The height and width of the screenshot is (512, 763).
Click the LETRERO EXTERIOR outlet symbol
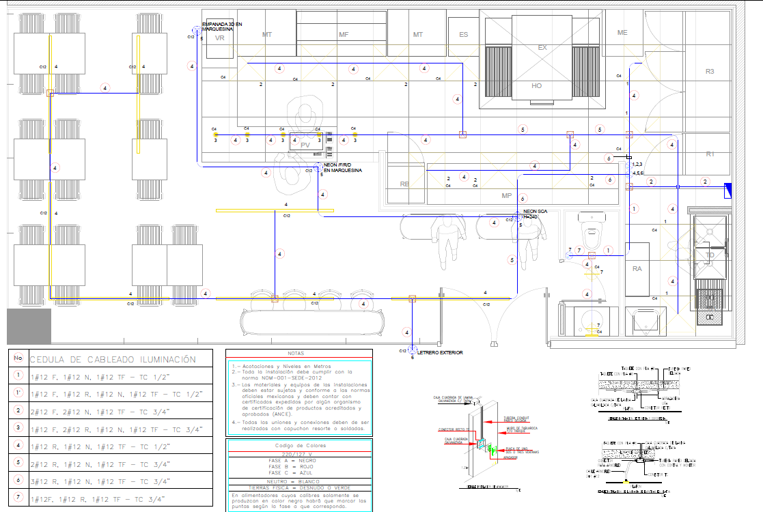(x=412, y=350)
